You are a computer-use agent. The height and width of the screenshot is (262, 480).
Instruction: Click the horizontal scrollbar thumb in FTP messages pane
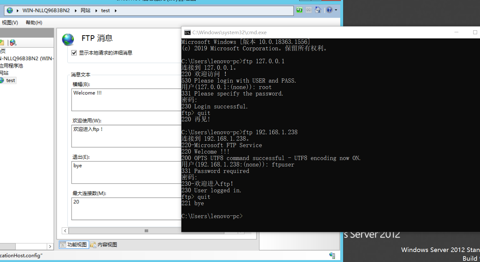click(146, 231)
